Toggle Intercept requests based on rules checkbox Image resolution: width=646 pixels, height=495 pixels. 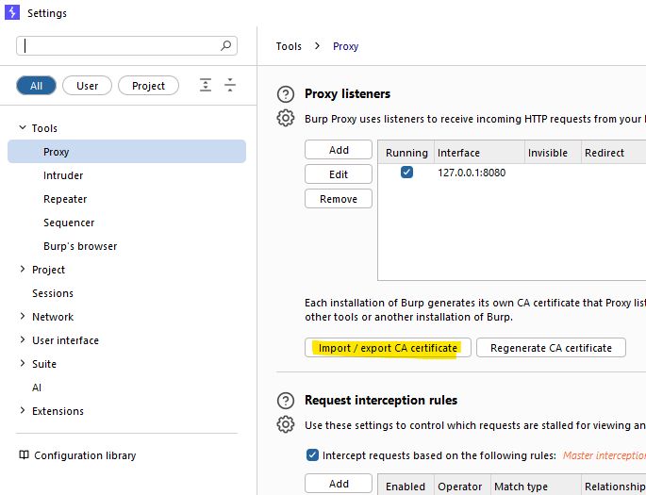312,455
